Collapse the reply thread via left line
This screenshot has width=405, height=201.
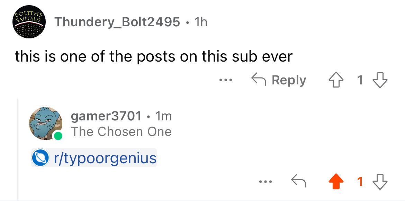[x=17, y=149]
